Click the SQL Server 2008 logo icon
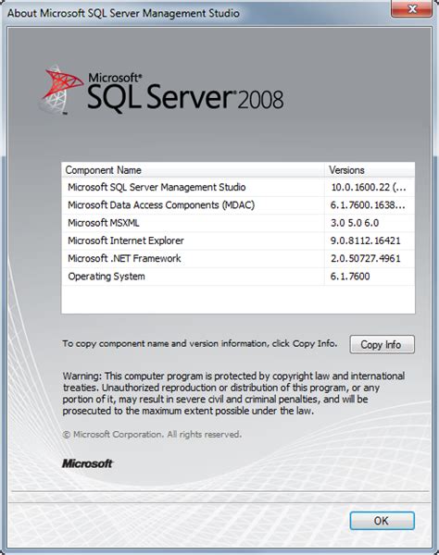The height and width of the screenshot is (555, 439). pos(60,91)
